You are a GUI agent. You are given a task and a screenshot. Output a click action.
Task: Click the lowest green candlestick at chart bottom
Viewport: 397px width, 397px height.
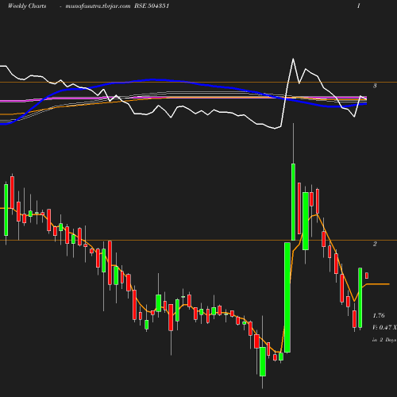(x=263, y=361)
